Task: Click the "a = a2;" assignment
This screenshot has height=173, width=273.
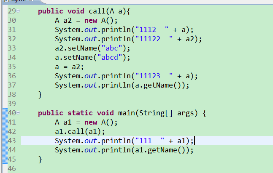Action: pyautogui.click(x=69, y=67)
